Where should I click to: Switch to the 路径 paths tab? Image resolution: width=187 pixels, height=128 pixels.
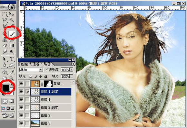[47, 64]
